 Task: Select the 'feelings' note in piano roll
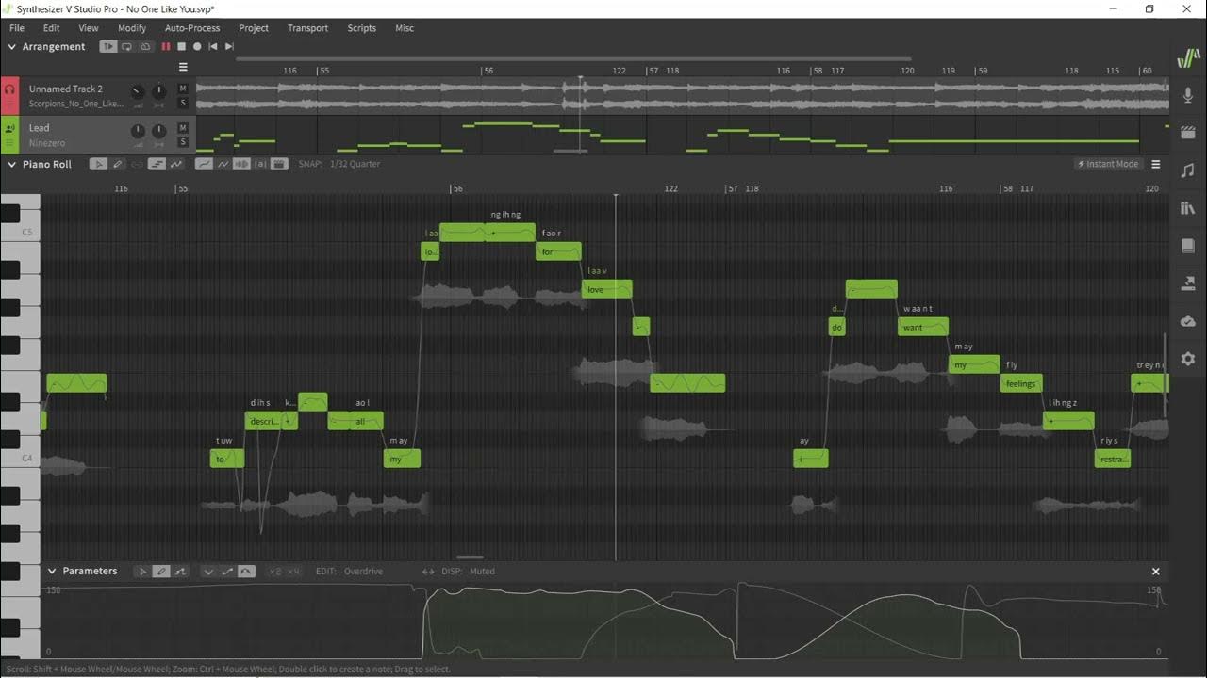coord(1021,383)
